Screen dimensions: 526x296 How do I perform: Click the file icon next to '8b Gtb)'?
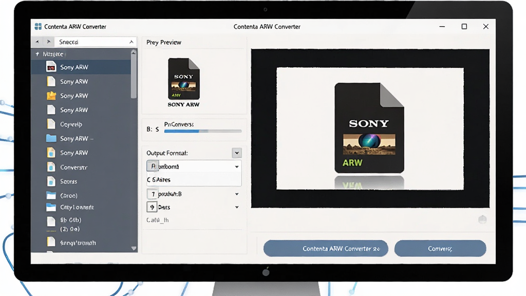(x=51, y=221)
